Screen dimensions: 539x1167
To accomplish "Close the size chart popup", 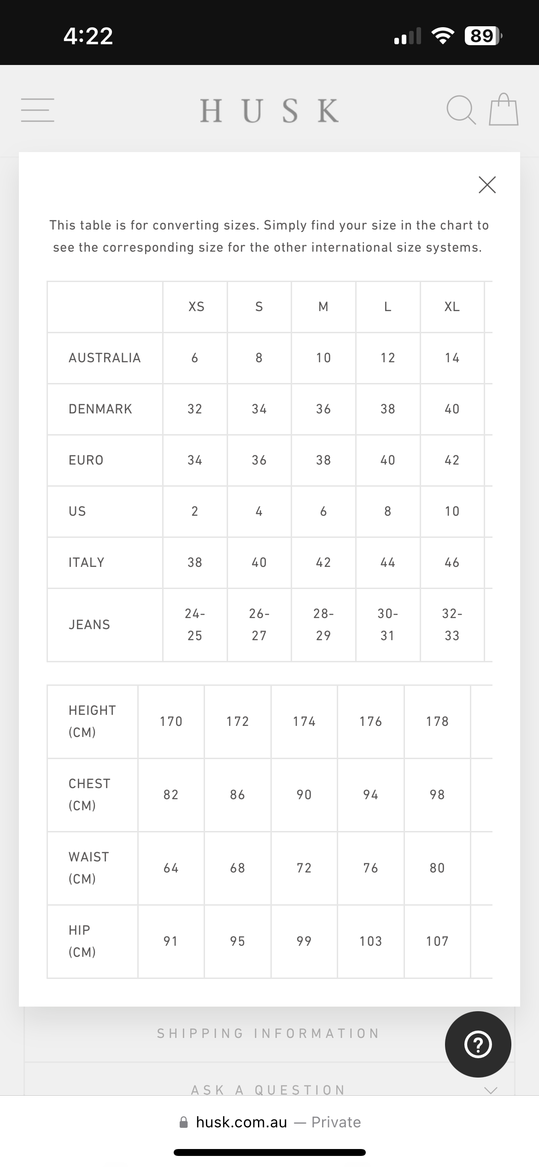I will coord(487,184).
